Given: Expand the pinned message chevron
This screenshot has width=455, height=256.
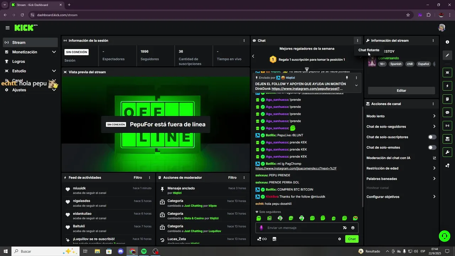Looking at the screenshot, I should (x=356, y=85).
